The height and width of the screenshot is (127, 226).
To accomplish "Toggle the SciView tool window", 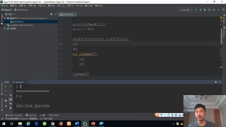I will coord(224,19).
